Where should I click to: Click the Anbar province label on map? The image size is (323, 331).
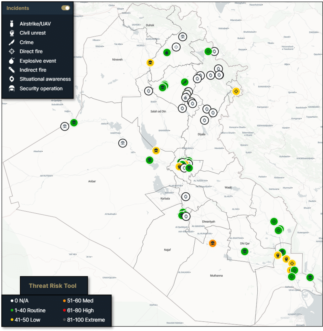click(92, 181)
